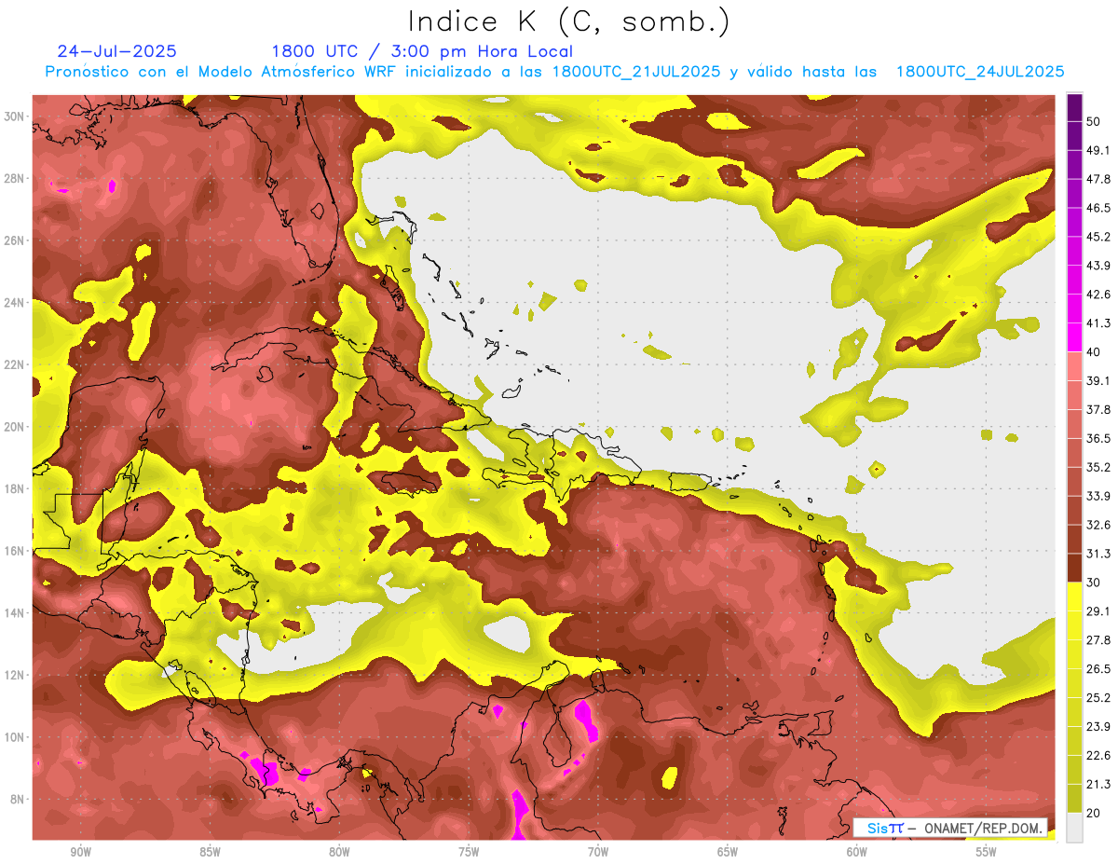
Task: Click latitude axis label "12N"
Action: click(15, 675)
